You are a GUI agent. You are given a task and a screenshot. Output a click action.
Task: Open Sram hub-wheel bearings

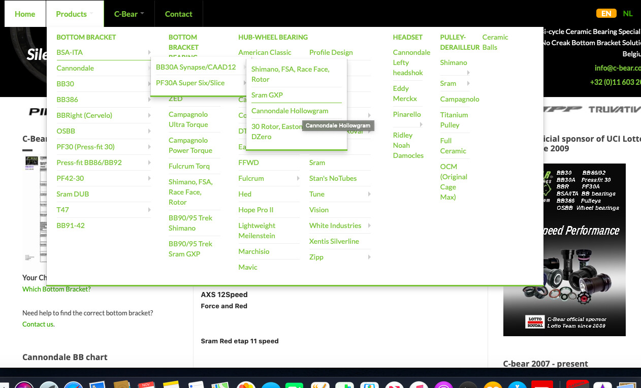317,163
